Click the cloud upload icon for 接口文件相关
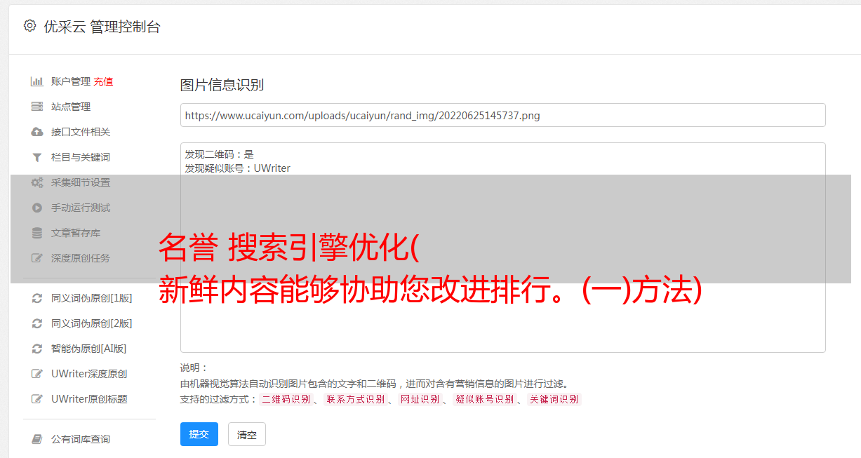Screen dimensions: 861x458 coord(37,132)
